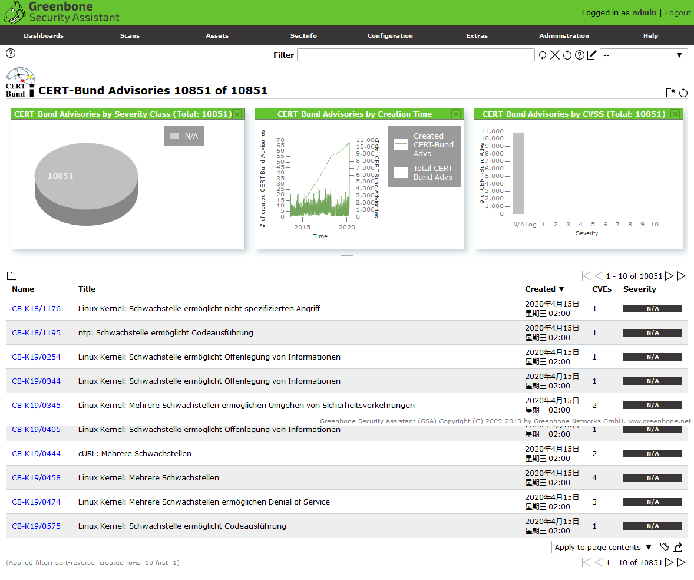Sort table by Severity column header
The height and width of the screenshot is (580, 694).
640,289
